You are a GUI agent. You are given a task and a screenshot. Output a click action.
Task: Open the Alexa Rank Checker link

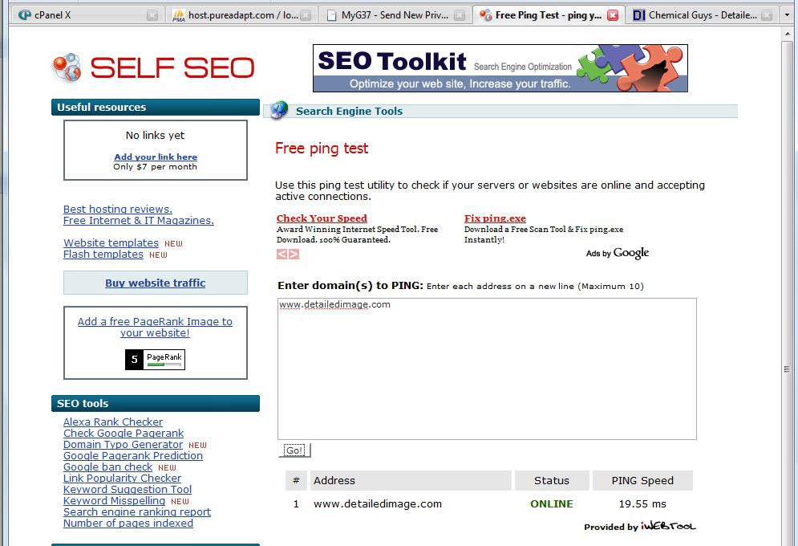pos(113,422)
